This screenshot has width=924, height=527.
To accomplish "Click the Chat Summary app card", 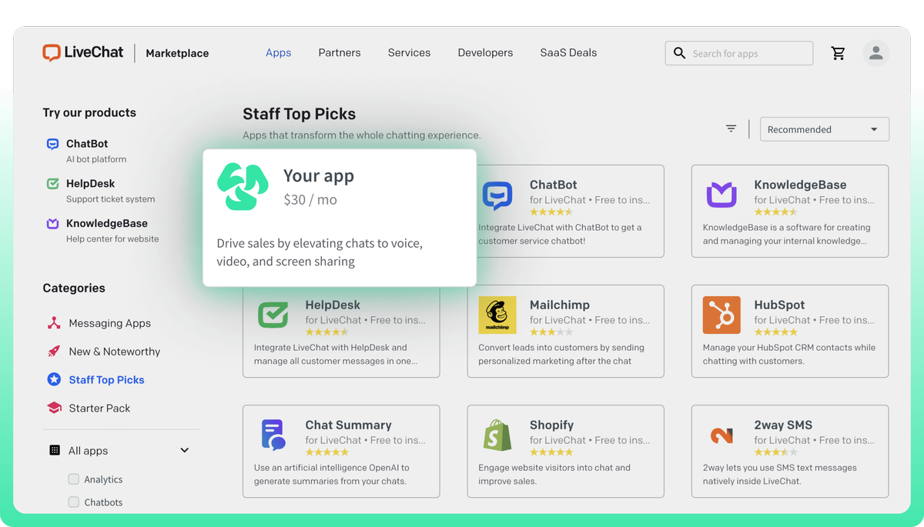I will coord(341,451).
